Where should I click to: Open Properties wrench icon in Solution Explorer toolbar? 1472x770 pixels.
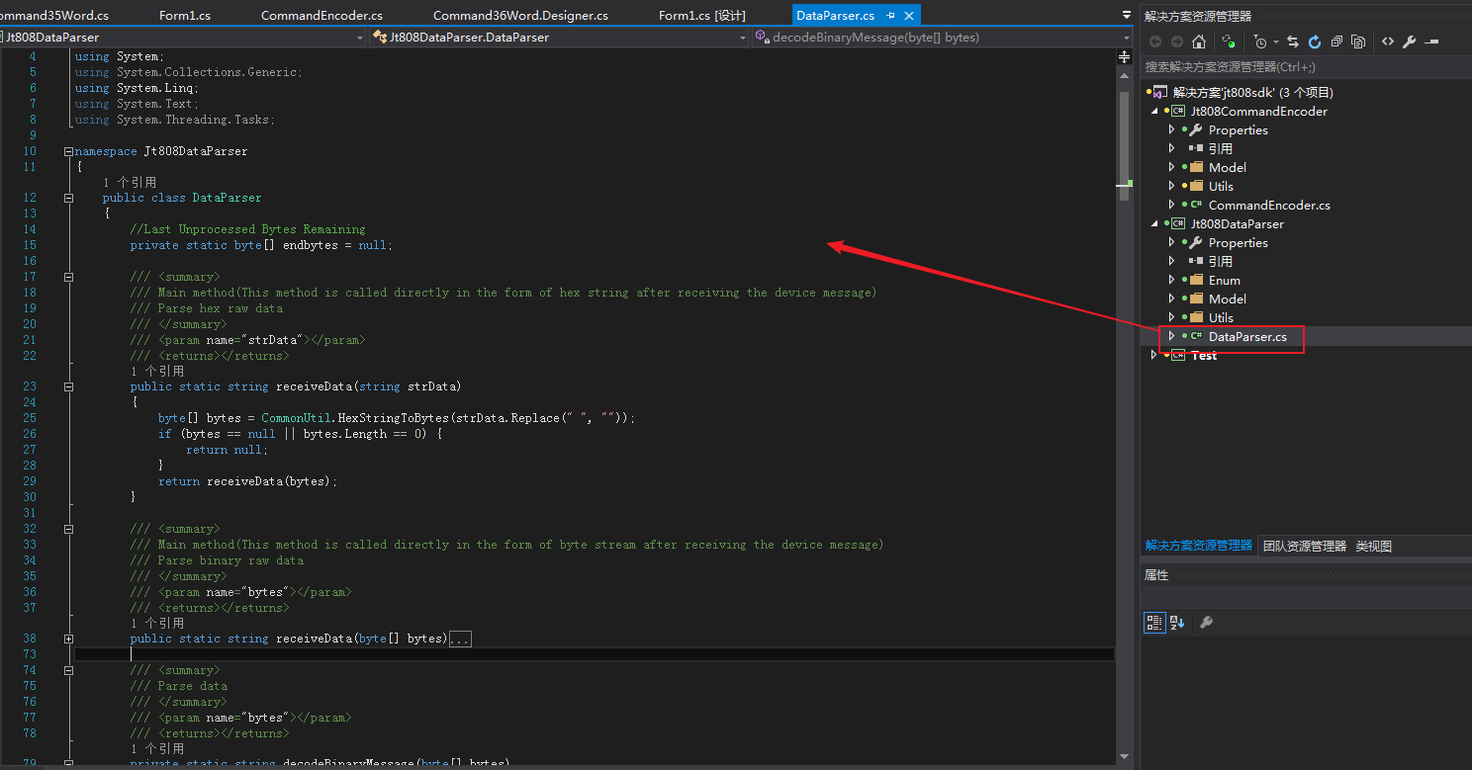click(x=1410, y=42)
